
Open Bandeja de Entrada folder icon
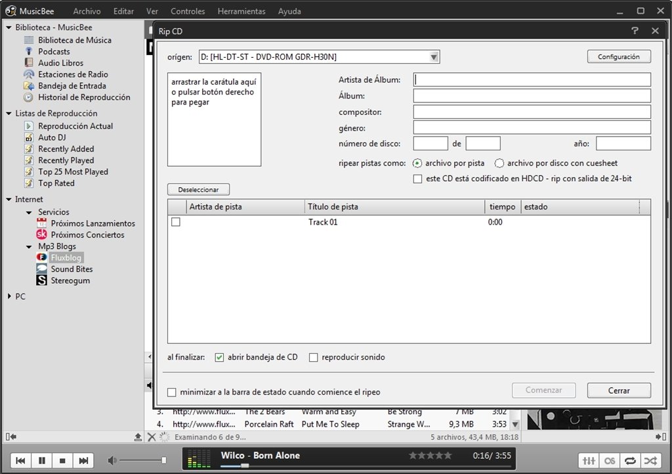29,86
